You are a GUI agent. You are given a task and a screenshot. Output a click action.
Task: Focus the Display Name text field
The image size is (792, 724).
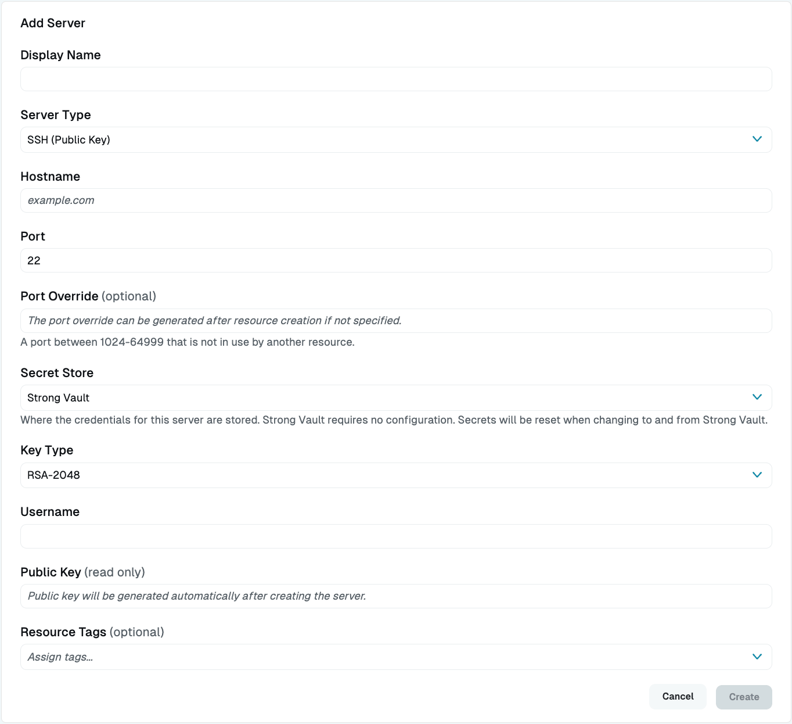pyautogui.click(x=396, y=79)
